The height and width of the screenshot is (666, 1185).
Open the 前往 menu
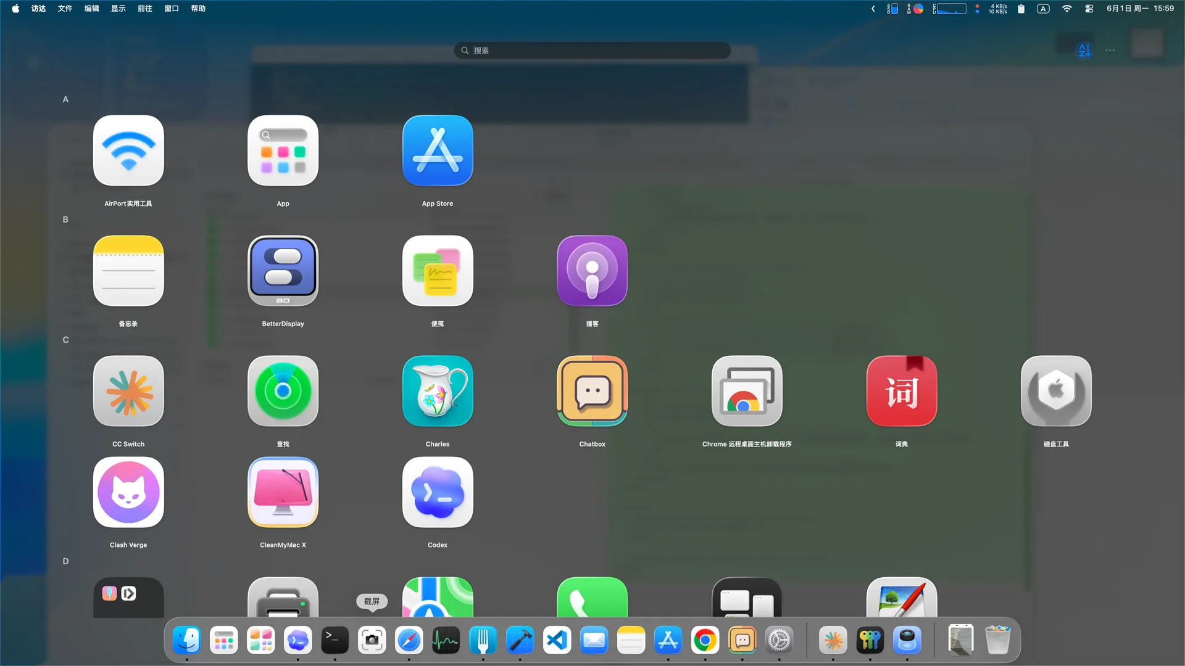click(144, 8)
